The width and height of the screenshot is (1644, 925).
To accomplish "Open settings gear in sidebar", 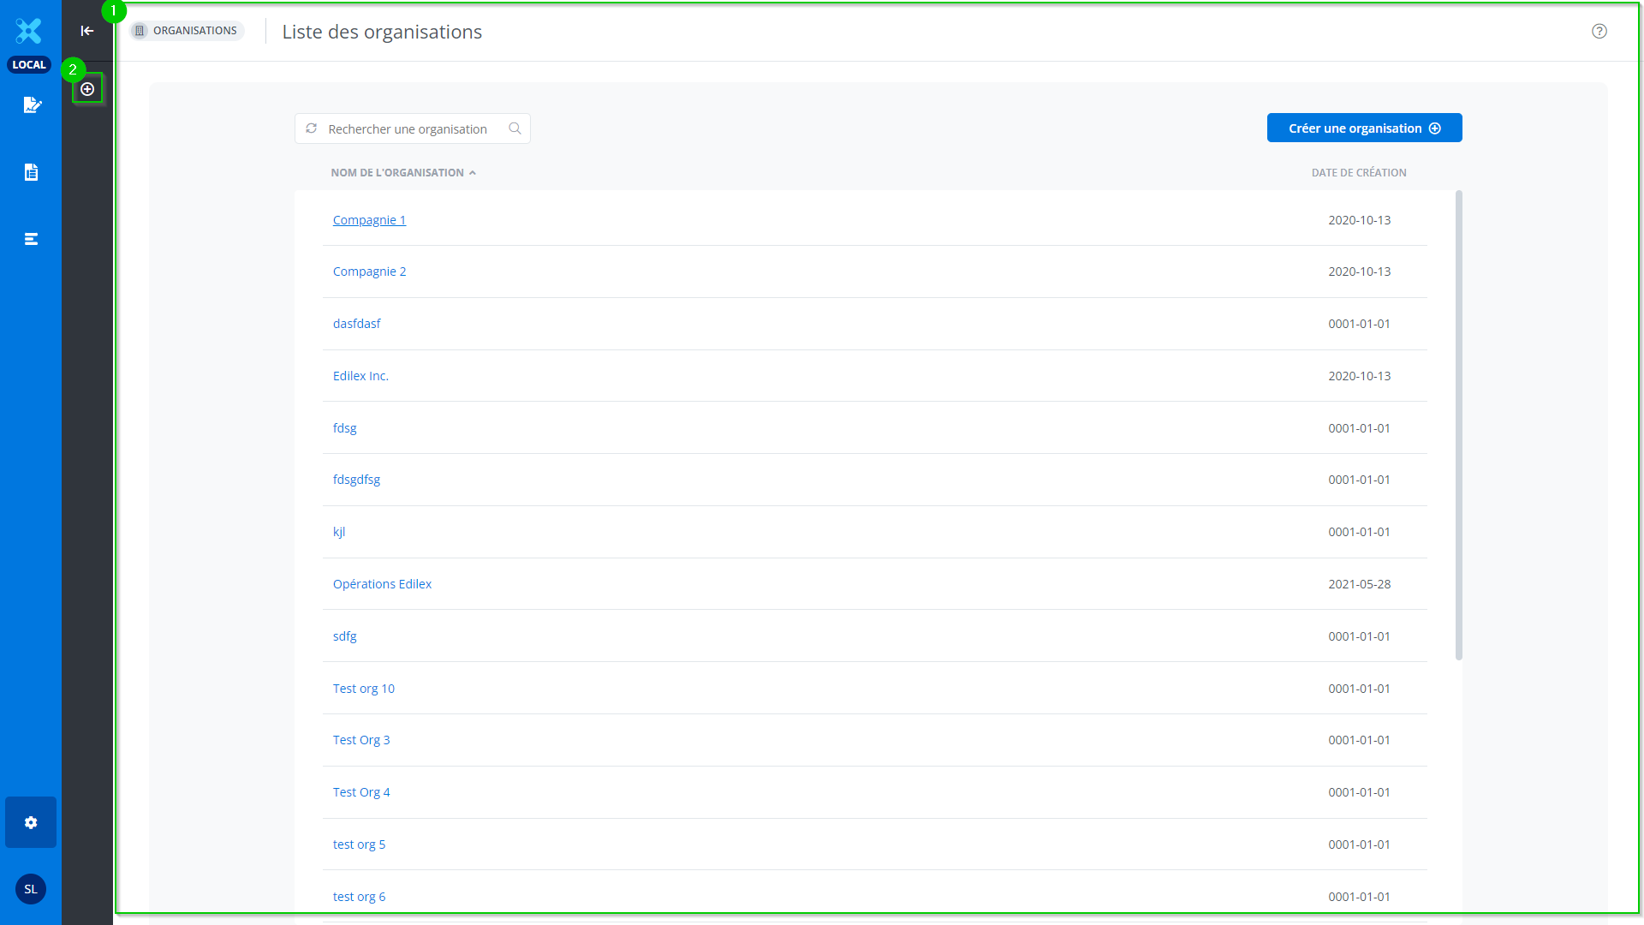I will coord(31,822).
